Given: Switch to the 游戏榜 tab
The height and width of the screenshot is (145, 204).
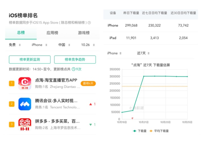Looking at the screenshot, I should (84, 33).
